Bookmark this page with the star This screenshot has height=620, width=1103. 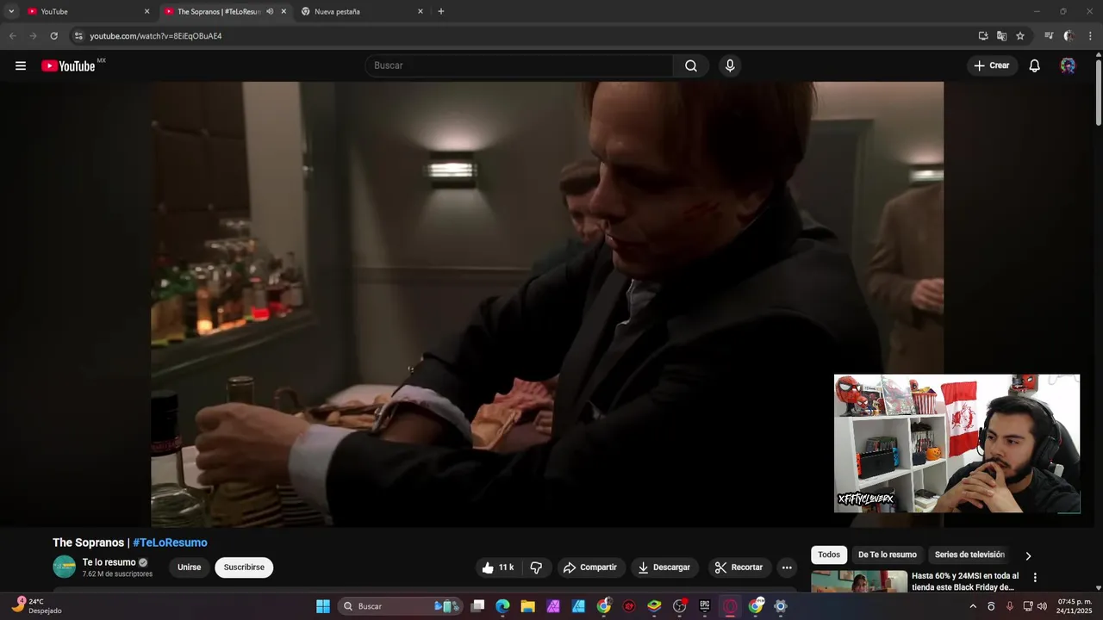1020,36
